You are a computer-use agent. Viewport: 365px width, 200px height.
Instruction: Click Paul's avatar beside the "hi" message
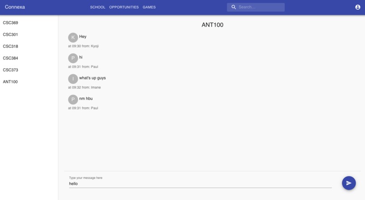click(x=73, y=58)
